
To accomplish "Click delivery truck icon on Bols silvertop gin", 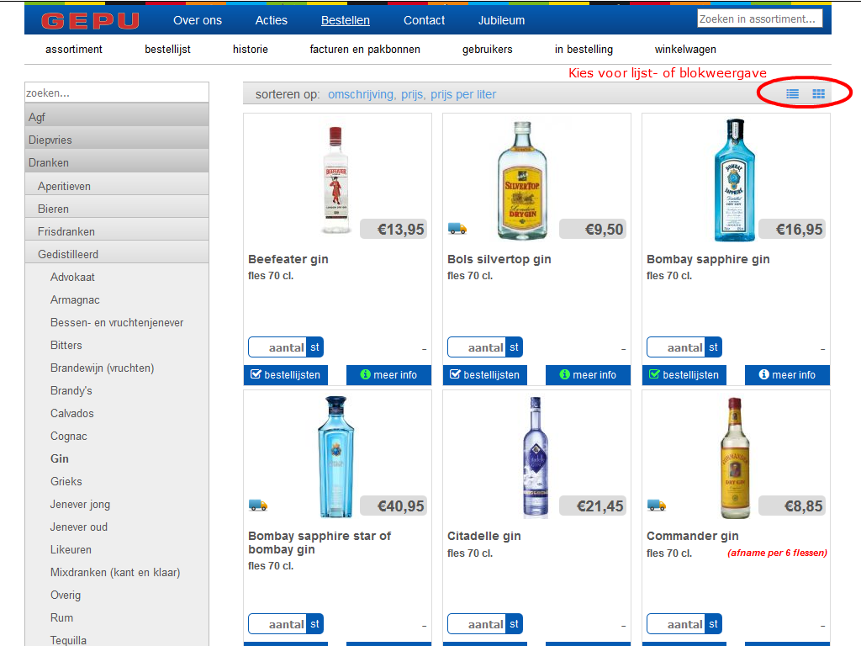I will (457, 228).
